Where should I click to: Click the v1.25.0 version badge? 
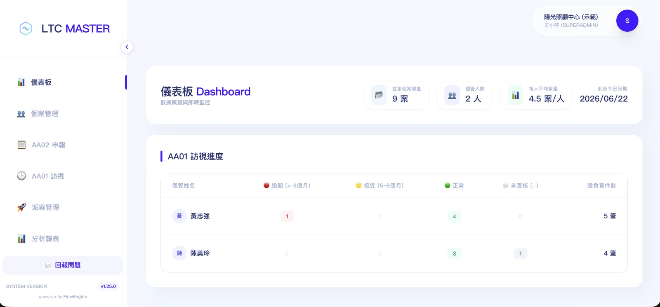pyautogui.click(x=108, y=286)
